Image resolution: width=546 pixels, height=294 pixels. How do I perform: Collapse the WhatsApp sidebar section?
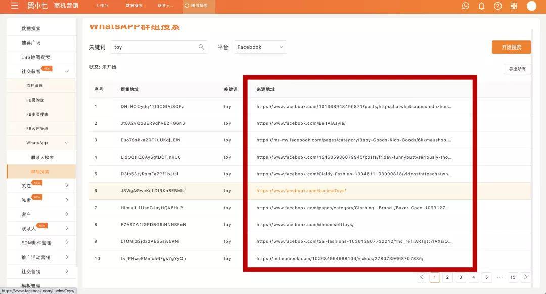pyautogui.click(x=66, y=142)
